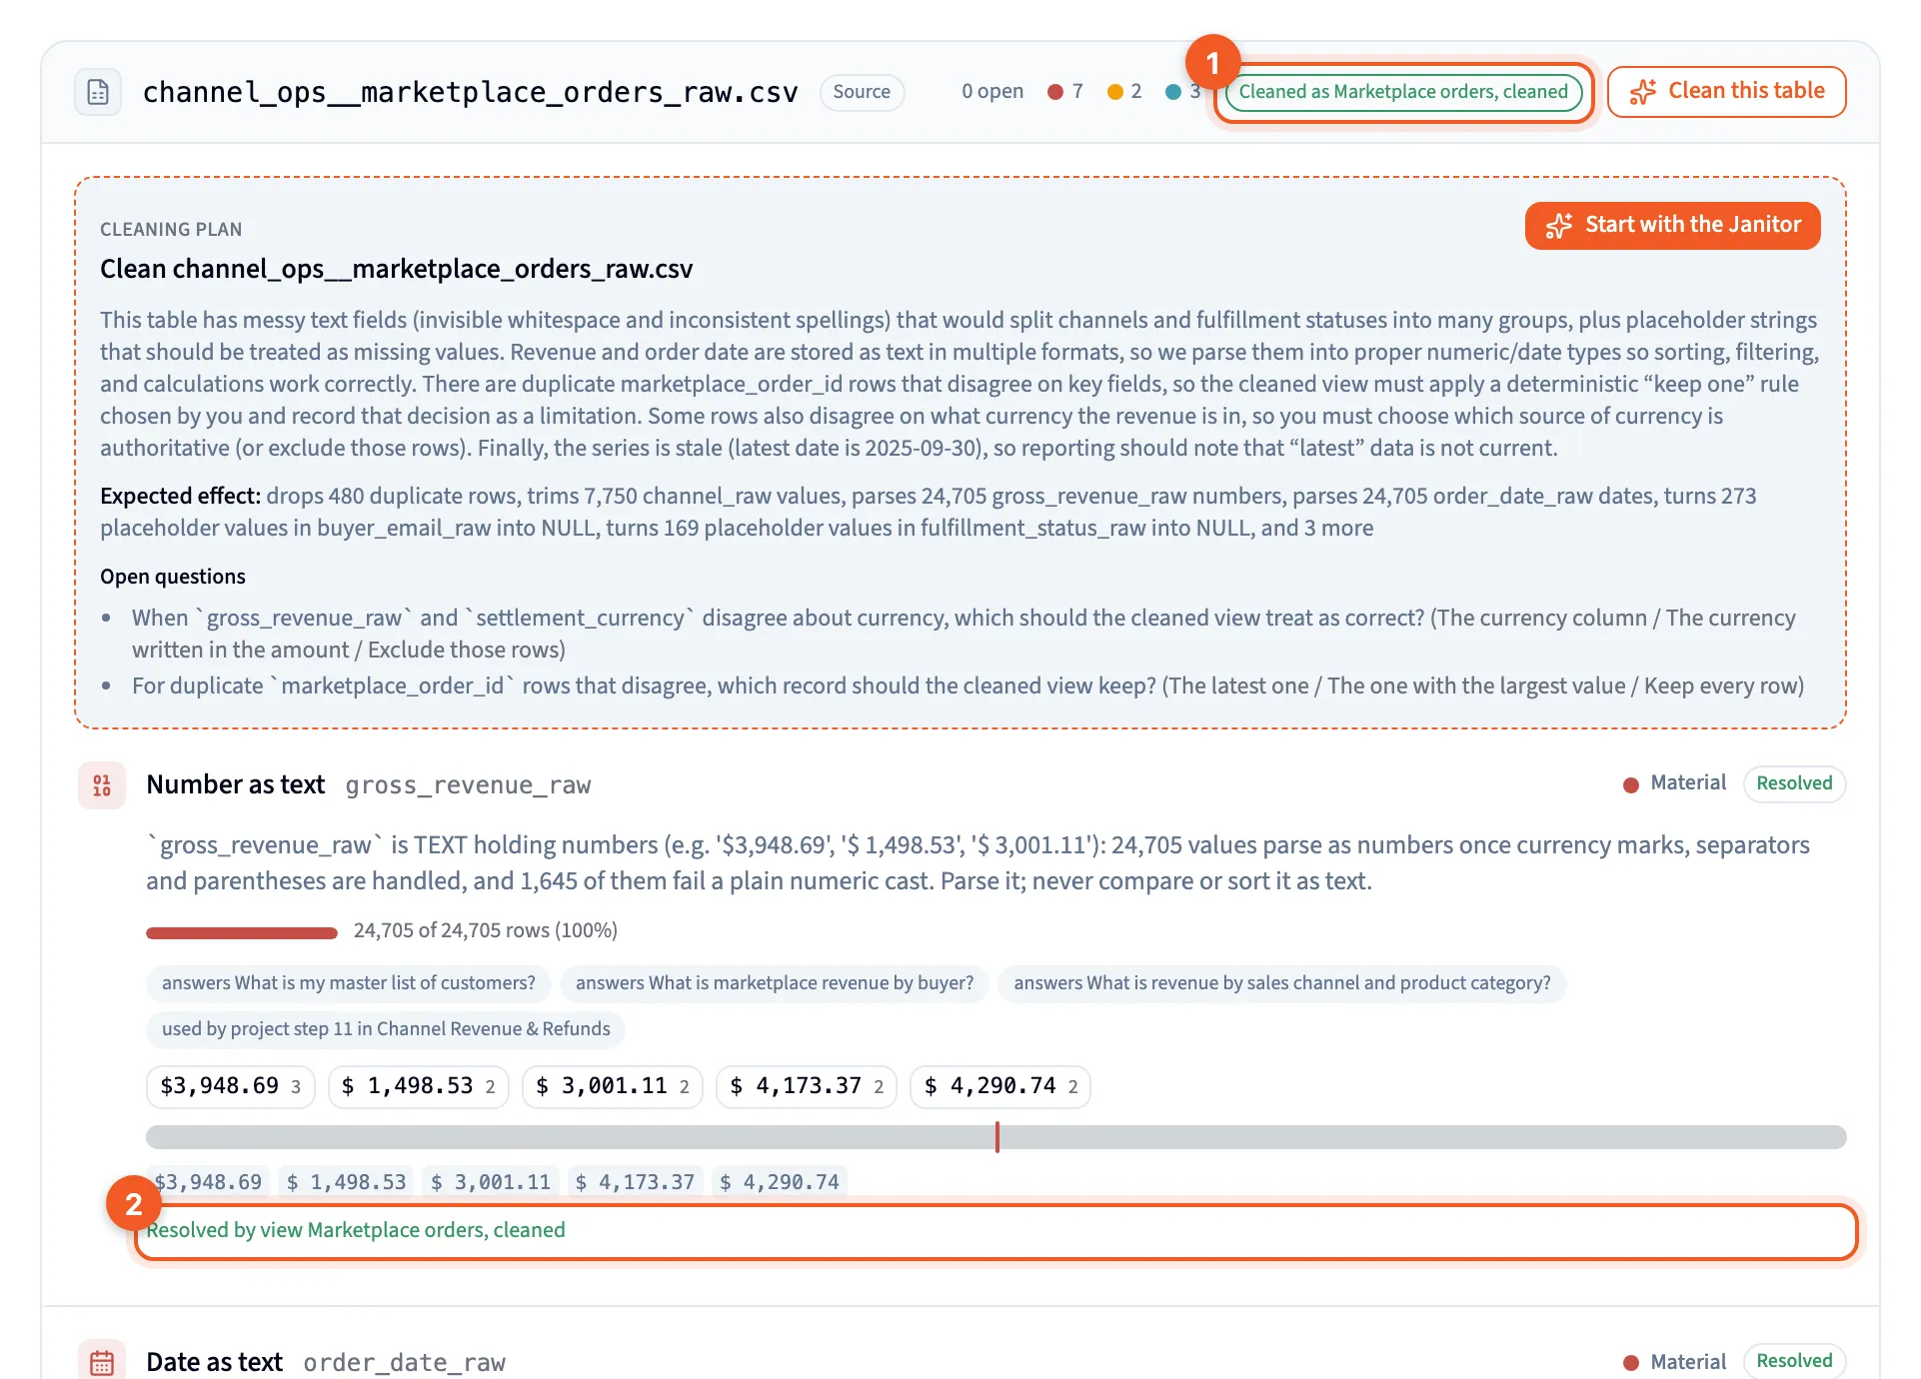1921x1379 pixels.
Task: Click Resolved badge for order_date_raw
Action: 1794,1361
